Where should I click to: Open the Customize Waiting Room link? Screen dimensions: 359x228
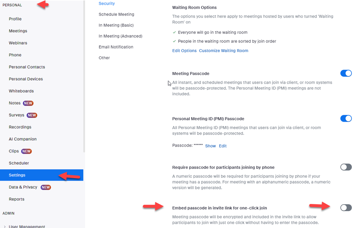[224, 51]
